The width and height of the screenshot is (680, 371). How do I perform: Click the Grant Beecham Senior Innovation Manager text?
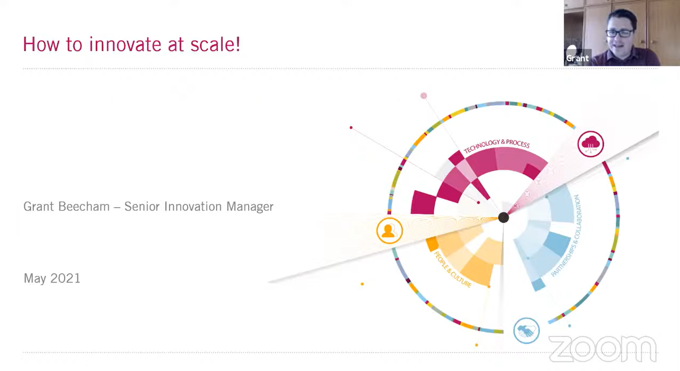[148, 206]
